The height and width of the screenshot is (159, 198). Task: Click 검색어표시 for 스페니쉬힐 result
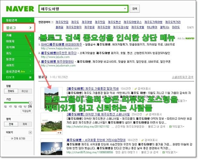click(153, 114)
